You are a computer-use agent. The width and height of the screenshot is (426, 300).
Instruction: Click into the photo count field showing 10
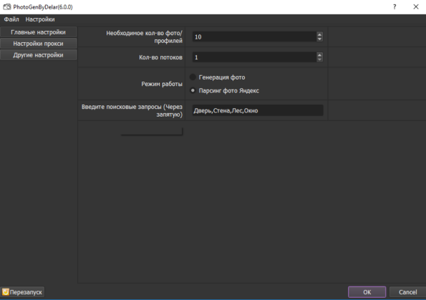click(x=254, y=37)
